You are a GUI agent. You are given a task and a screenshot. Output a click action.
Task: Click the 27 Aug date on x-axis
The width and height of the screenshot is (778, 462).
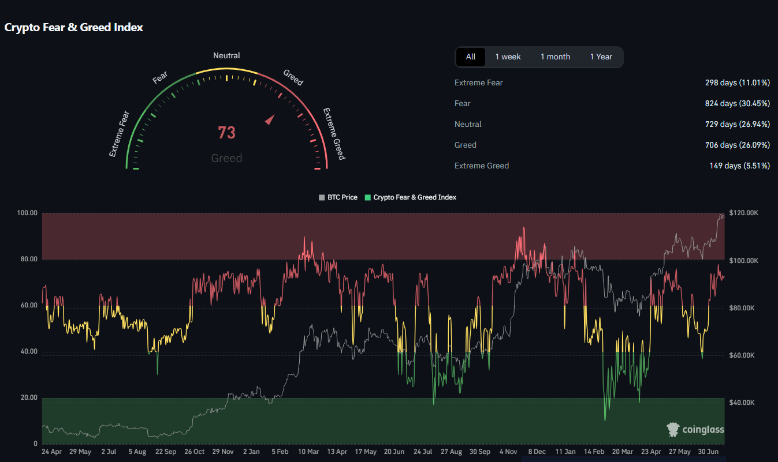click(x=452, y=452)
